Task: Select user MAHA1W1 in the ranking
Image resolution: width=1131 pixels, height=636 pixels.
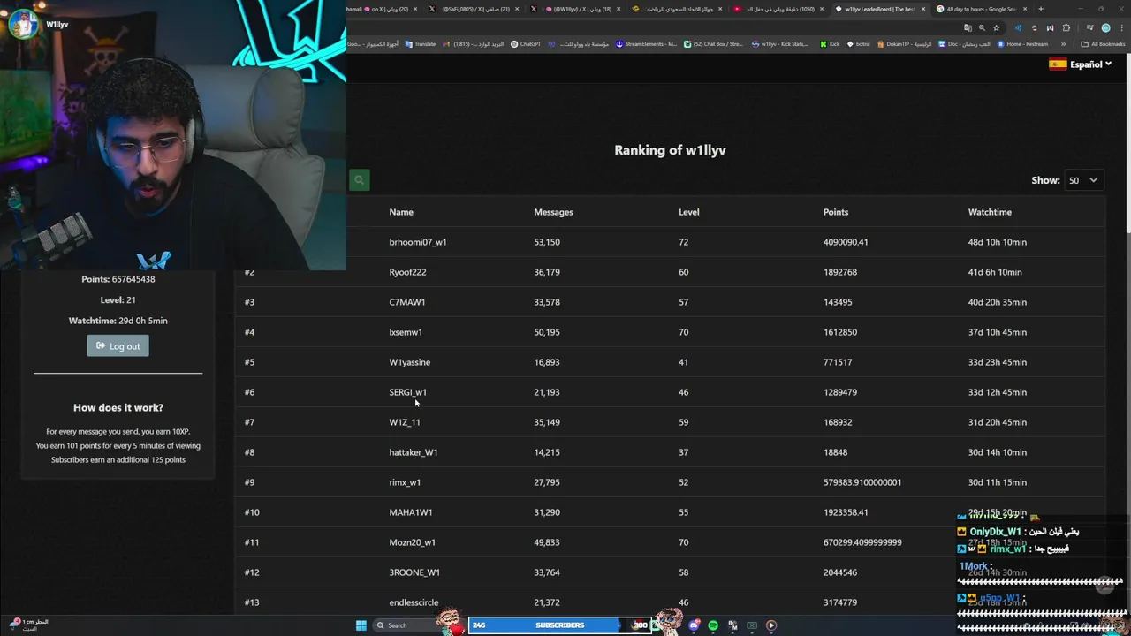Action: (411, 512)
